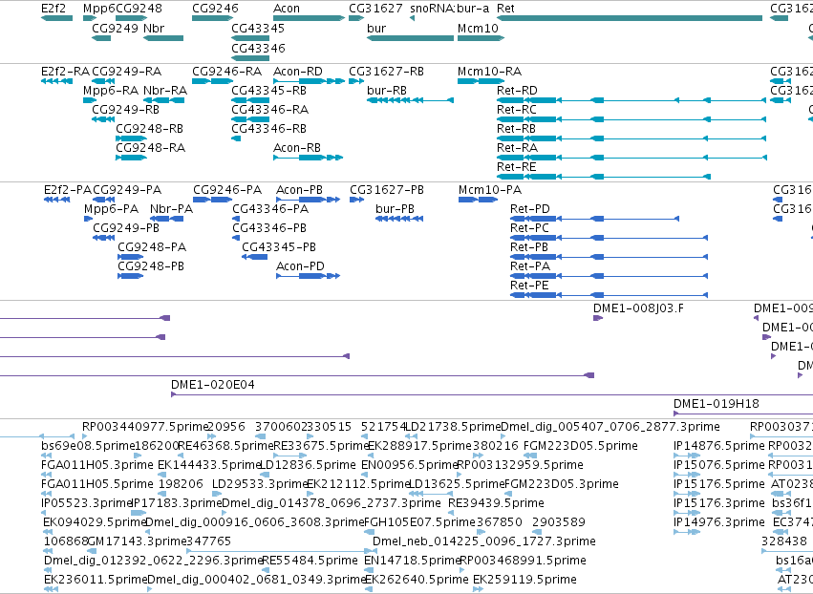The height and width of the screenshot is (594, 813).
Task: Select the Mpp6-RA transcript label
Action: point(111,90)
